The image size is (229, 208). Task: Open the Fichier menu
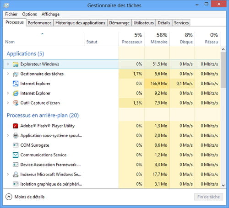(x=11, y=14)
